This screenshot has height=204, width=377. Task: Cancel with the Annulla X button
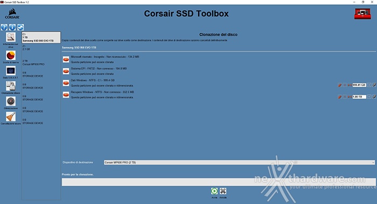pyautogui.click(x=223, y=191)
